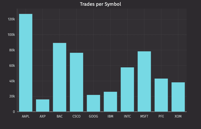Click the XOM x-axis label

178,116
